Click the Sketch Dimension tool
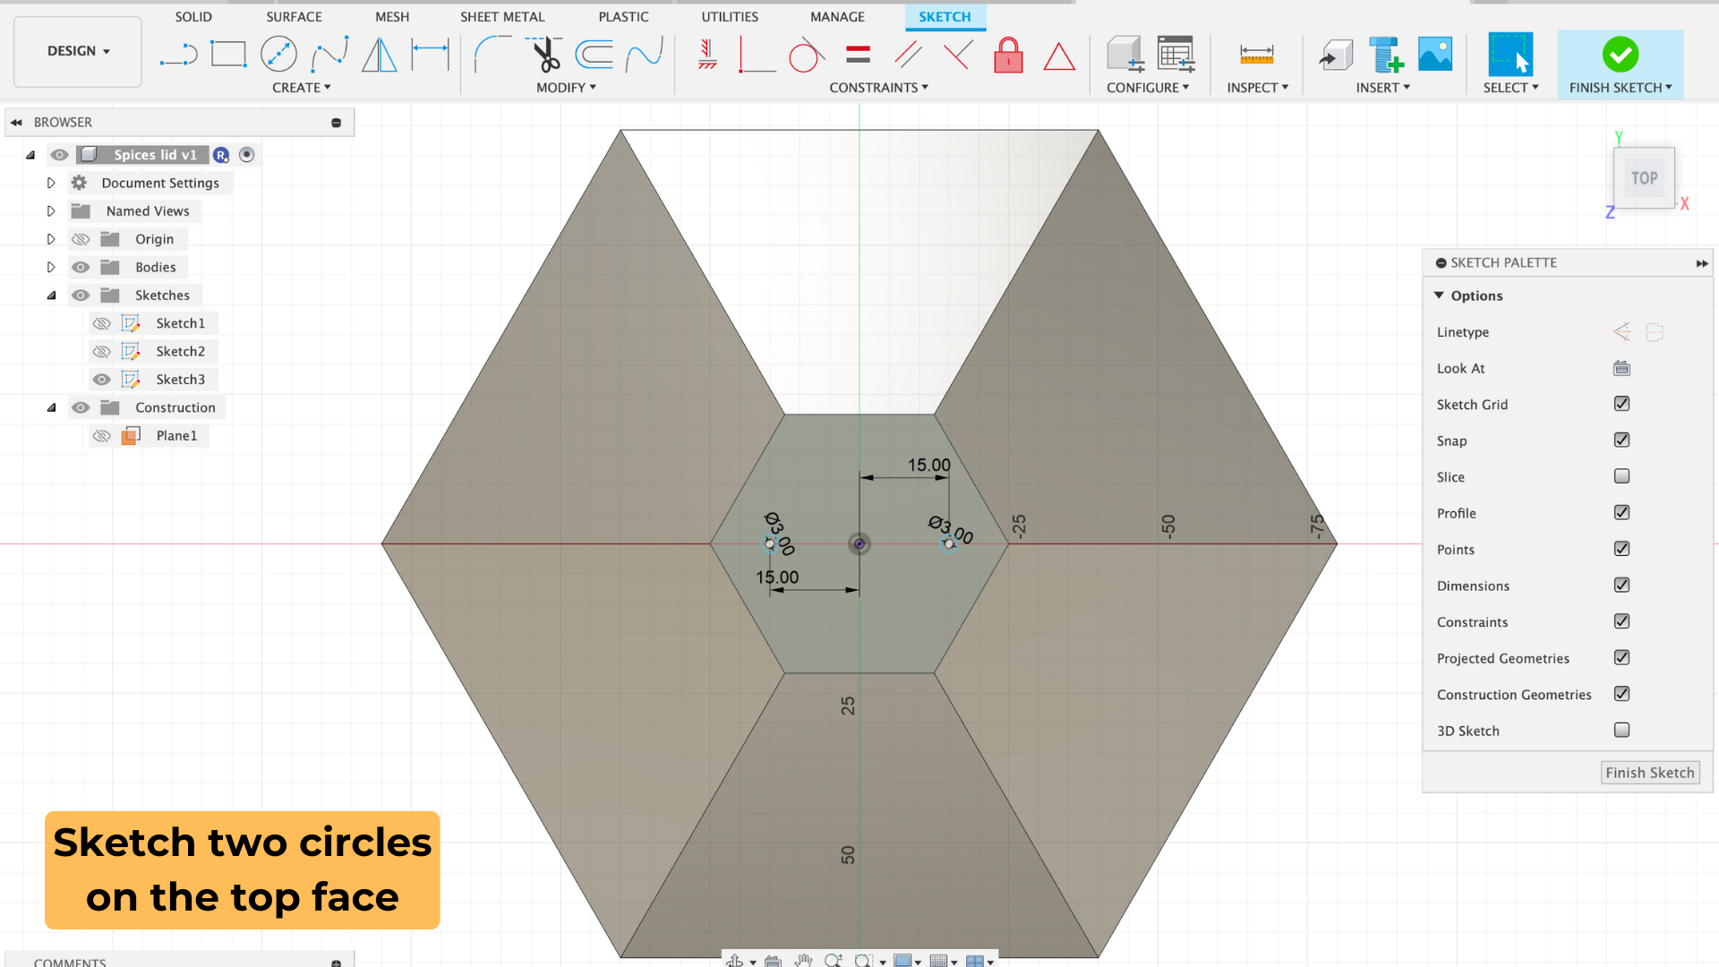 click(x=430, y=55)
